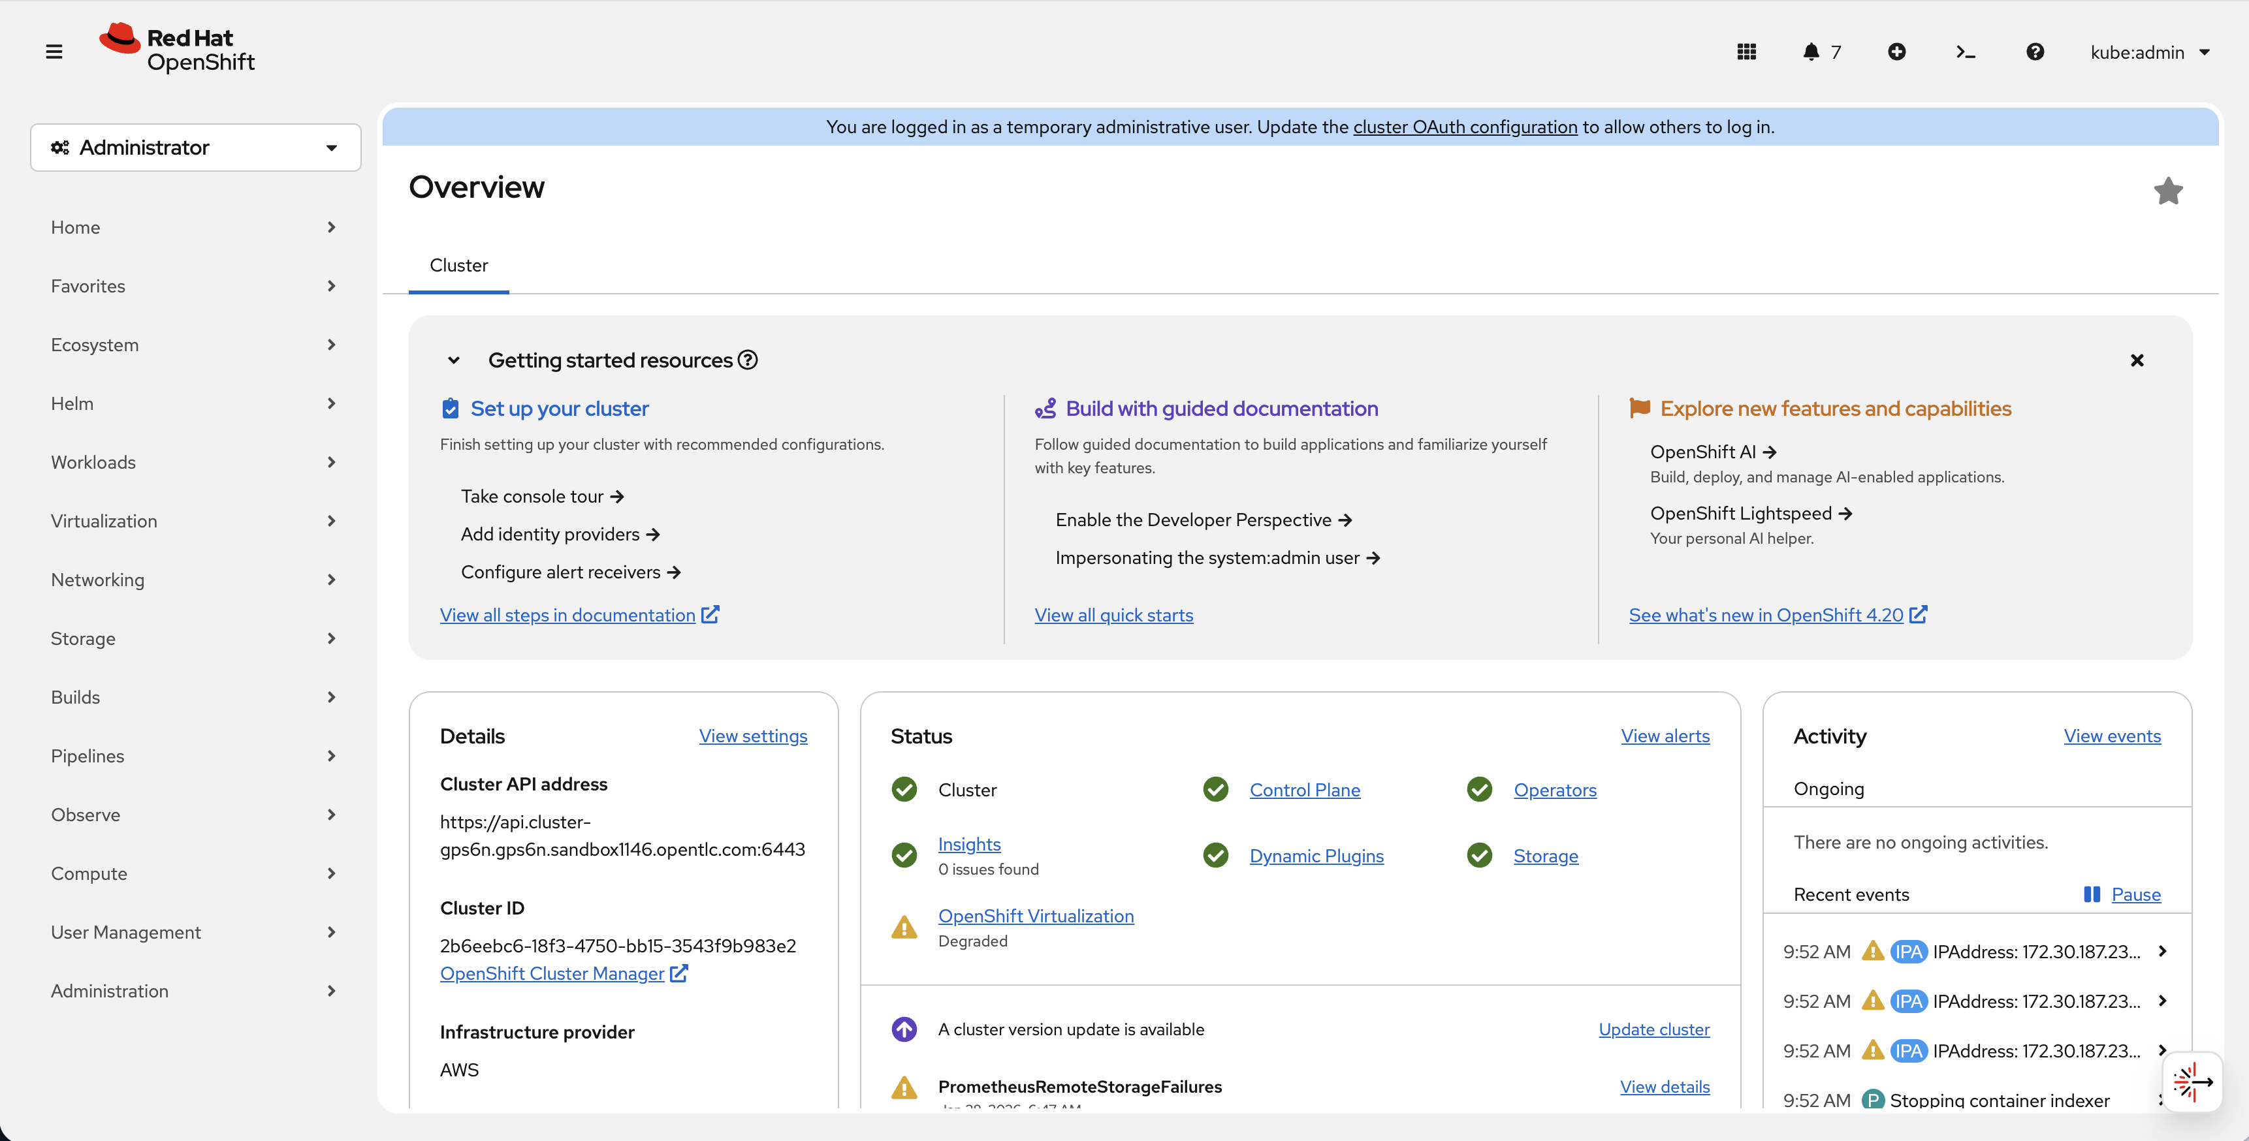The width and height of the screenshot is (2249, 1141).
Task: Click the notifications bell icon
Action: [1811, 52]
